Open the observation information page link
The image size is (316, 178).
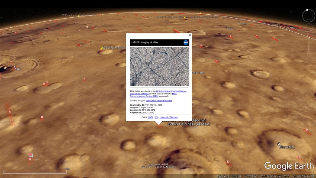[x=159, y=100]
